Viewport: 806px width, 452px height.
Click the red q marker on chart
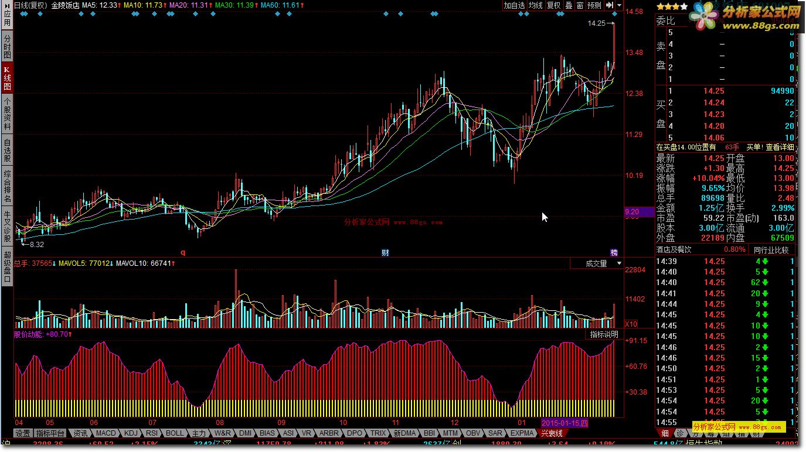[183, 253]
